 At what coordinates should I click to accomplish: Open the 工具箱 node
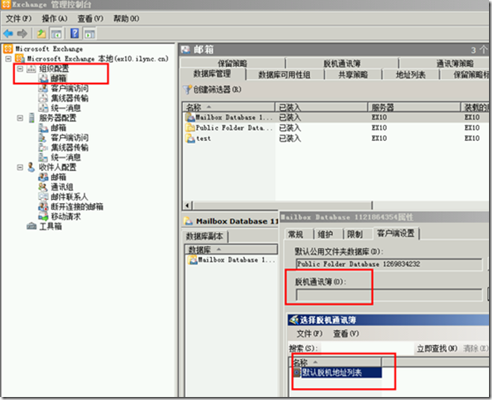coord(50,226)
